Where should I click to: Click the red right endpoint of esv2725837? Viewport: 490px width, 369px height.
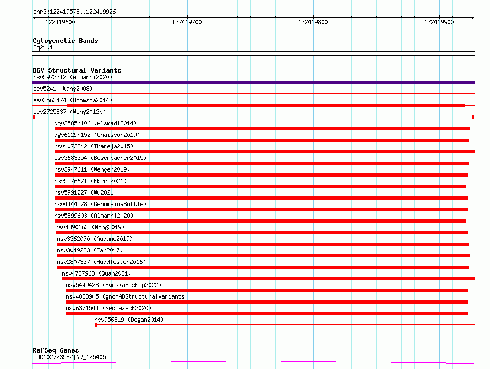click(x=473, y=117)
